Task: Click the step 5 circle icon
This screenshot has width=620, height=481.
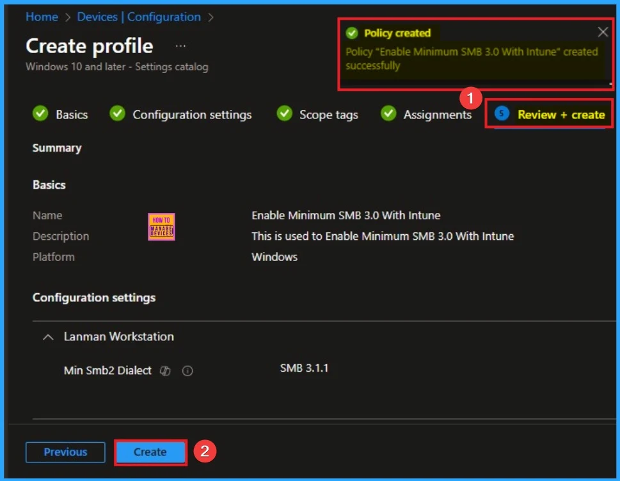Action: pos(502,114)
